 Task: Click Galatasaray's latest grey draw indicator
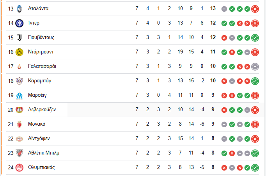255,66
